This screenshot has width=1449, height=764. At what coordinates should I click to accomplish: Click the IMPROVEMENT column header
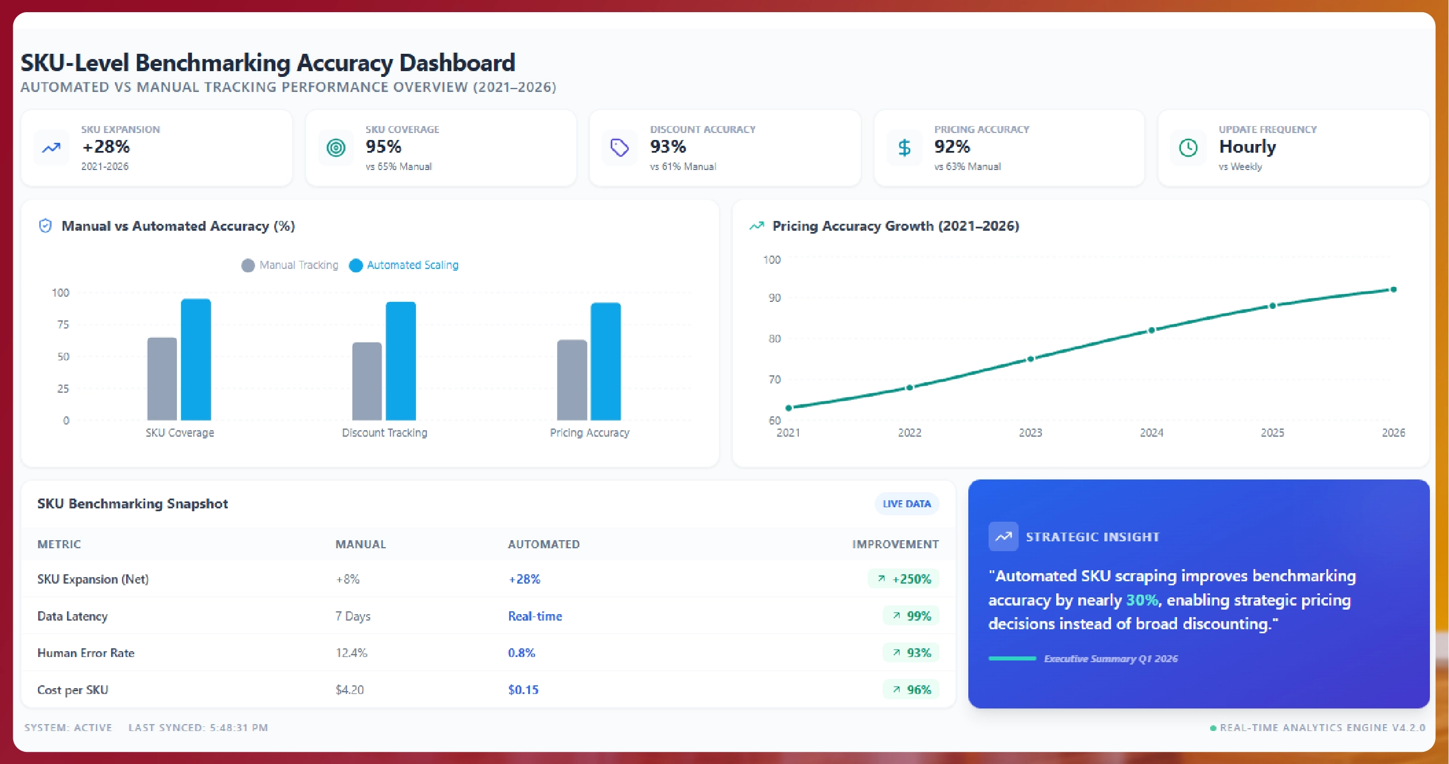[x=895, y=544]
